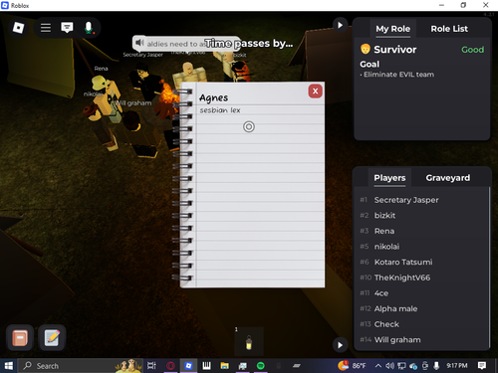Switch to the Role List tab
This screenshot has width=498, height=373.
pyautogui.click(x=449, y=29)
